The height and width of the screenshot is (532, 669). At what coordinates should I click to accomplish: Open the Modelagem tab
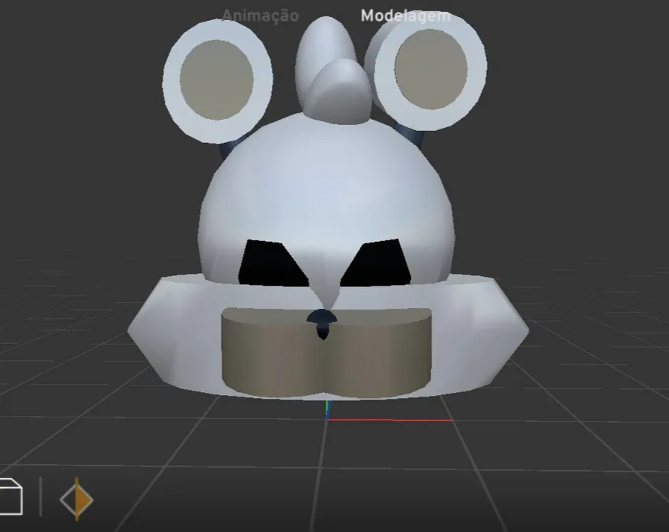405,16
